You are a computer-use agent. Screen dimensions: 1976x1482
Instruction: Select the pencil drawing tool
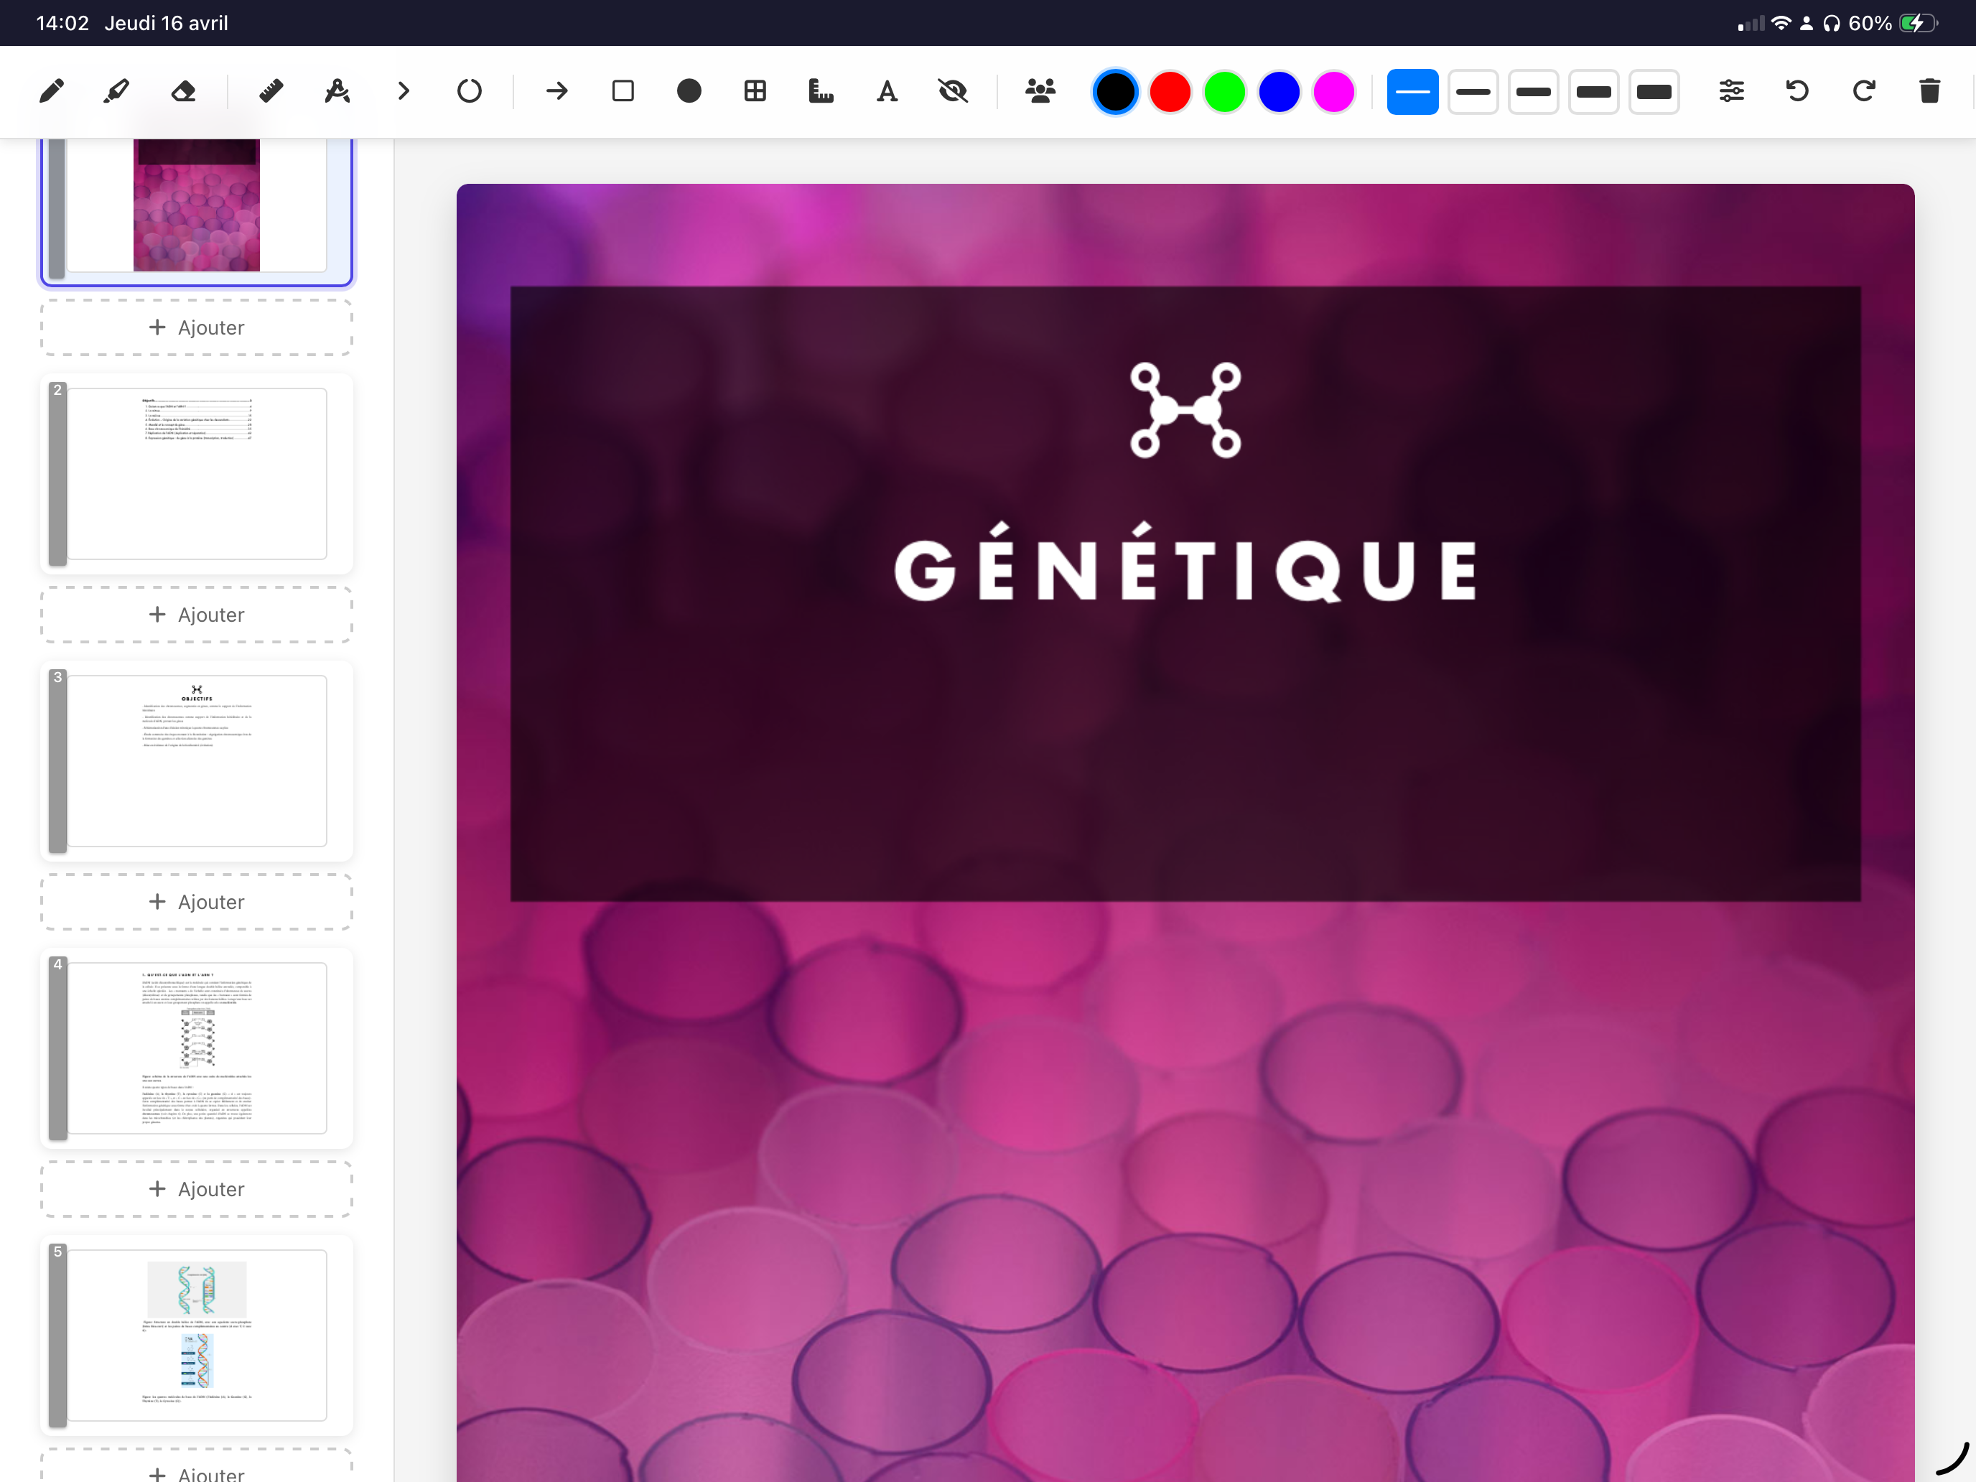[x=52, y=91]
